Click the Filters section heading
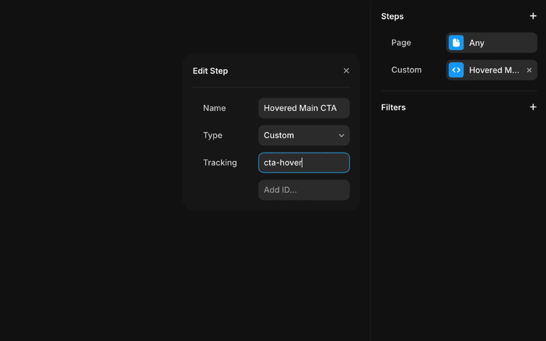The height and width of the screenshot is (341, 546). click(393, 107)
